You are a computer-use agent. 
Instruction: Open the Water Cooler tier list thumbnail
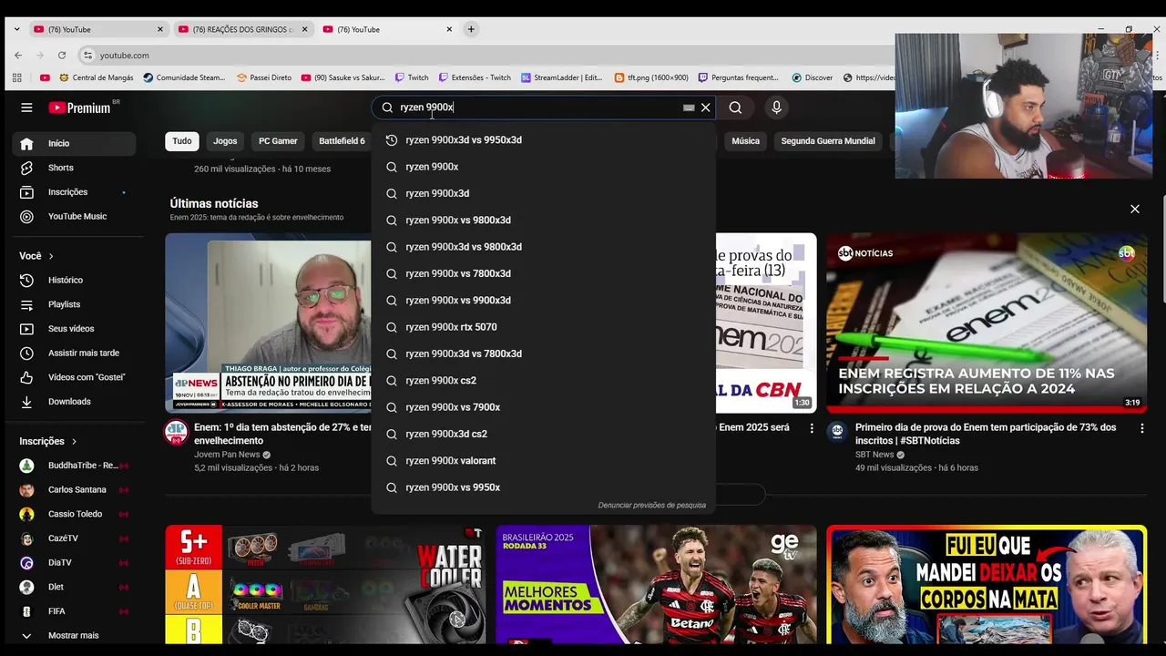(x=325, y=584)
